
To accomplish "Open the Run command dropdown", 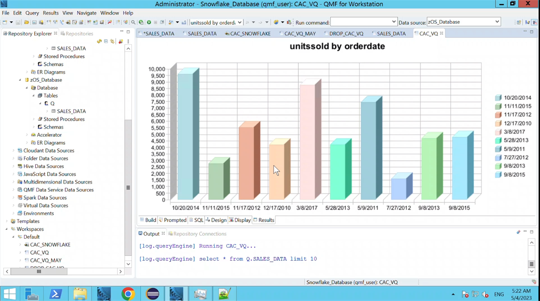I will pyautogui.click(x=394, y=22).
